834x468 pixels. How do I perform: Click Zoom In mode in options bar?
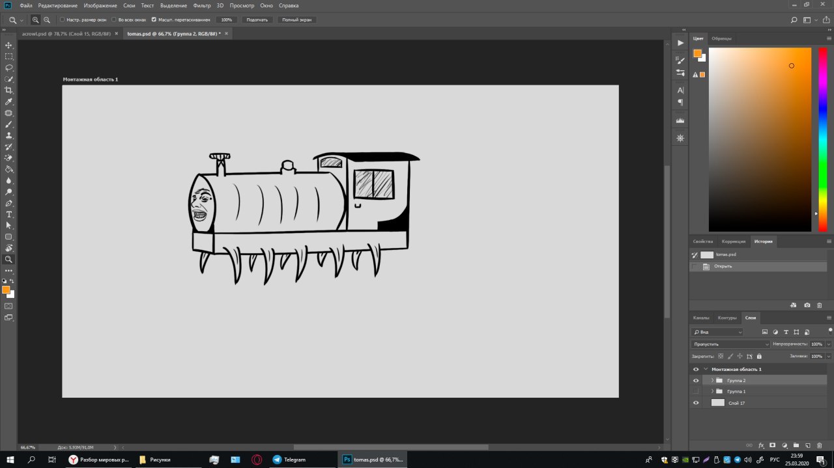click(x=35, y=20)
